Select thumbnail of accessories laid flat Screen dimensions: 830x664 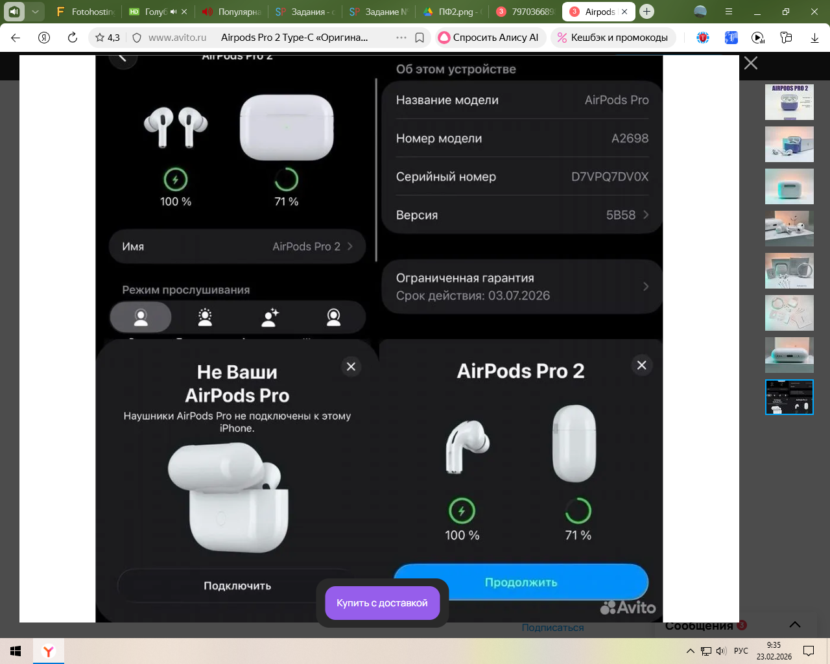point(789,313)
